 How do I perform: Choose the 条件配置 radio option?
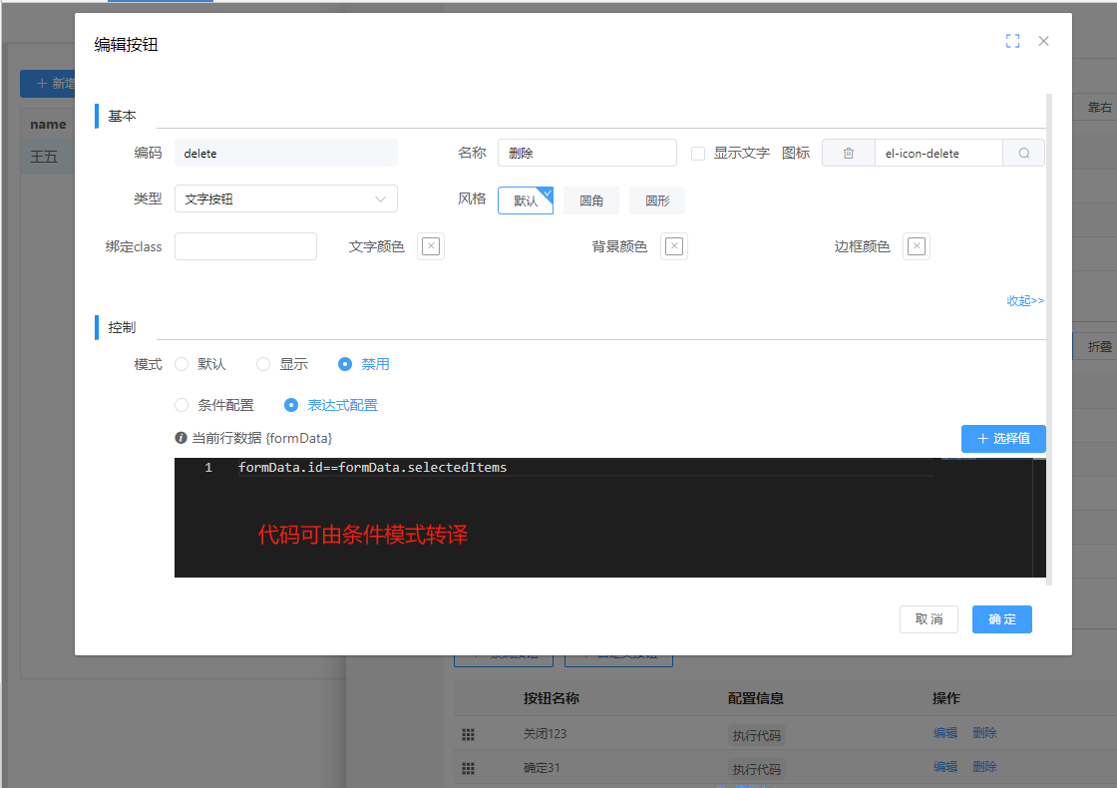coord(182,405)
